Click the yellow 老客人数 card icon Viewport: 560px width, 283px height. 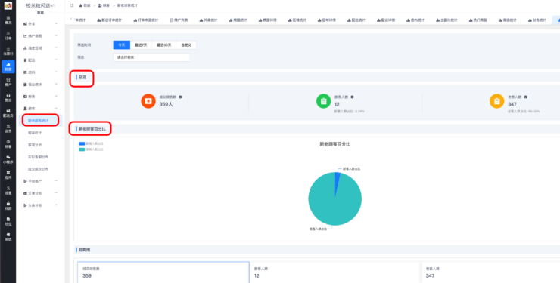point(496,101)
